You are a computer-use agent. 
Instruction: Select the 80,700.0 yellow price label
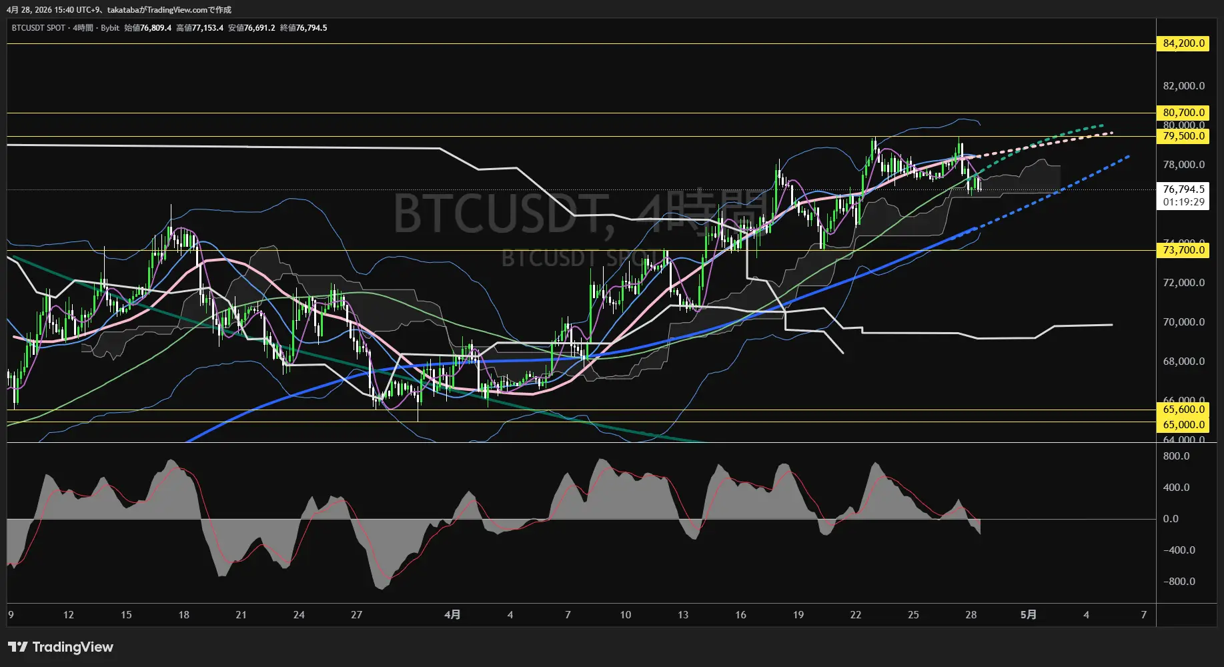[1183, 113]
